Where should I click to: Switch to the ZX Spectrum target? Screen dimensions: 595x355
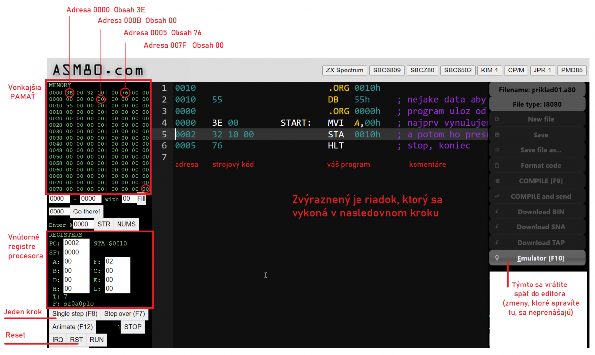click(345, 70)
